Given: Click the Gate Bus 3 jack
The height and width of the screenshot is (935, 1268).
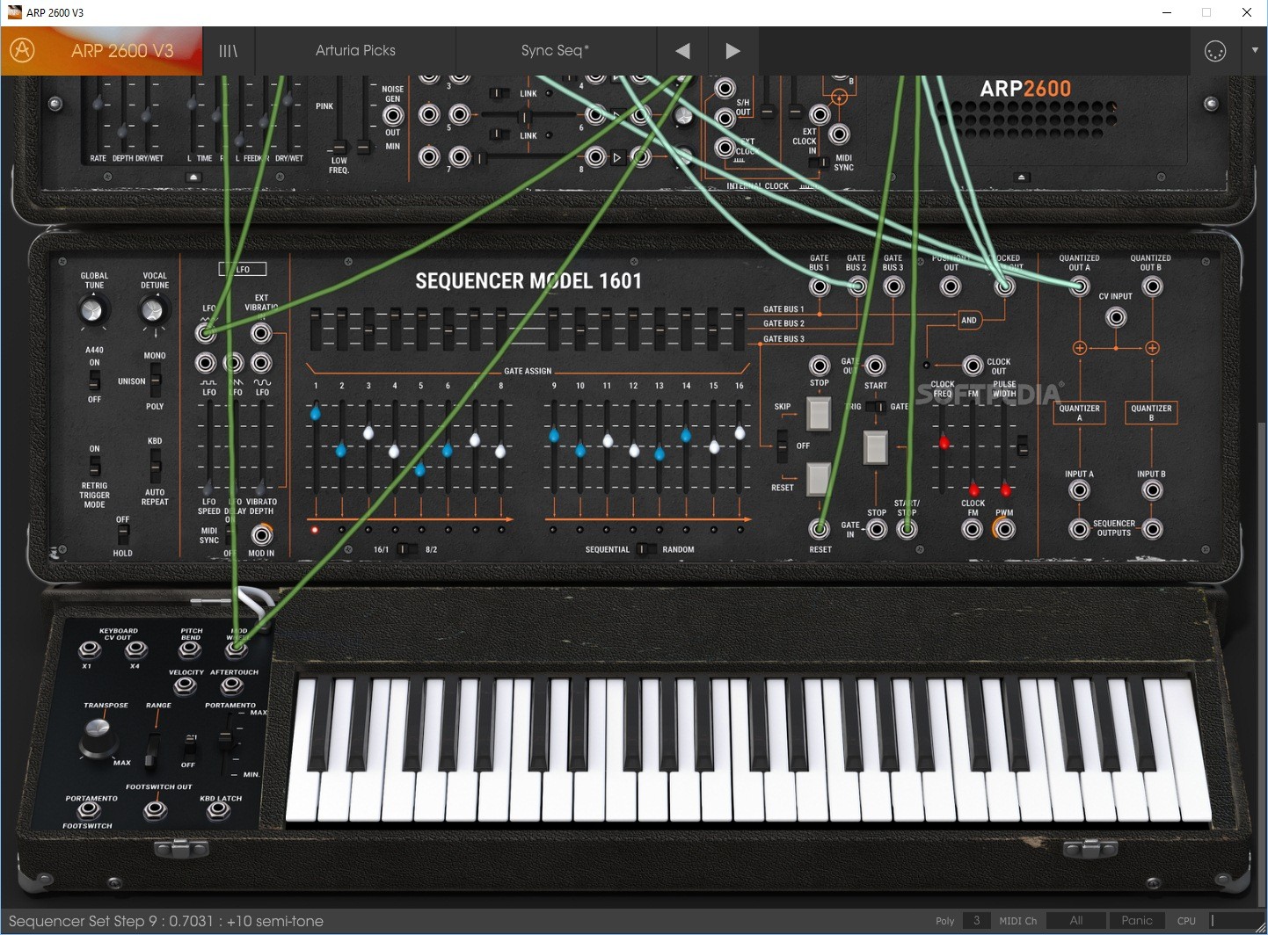Looking at the screenshot, I should point(893,286).
